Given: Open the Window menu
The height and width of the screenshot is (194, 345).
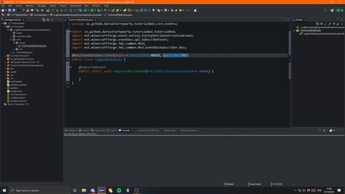Looking at the screenshot, I should point(96,6).
